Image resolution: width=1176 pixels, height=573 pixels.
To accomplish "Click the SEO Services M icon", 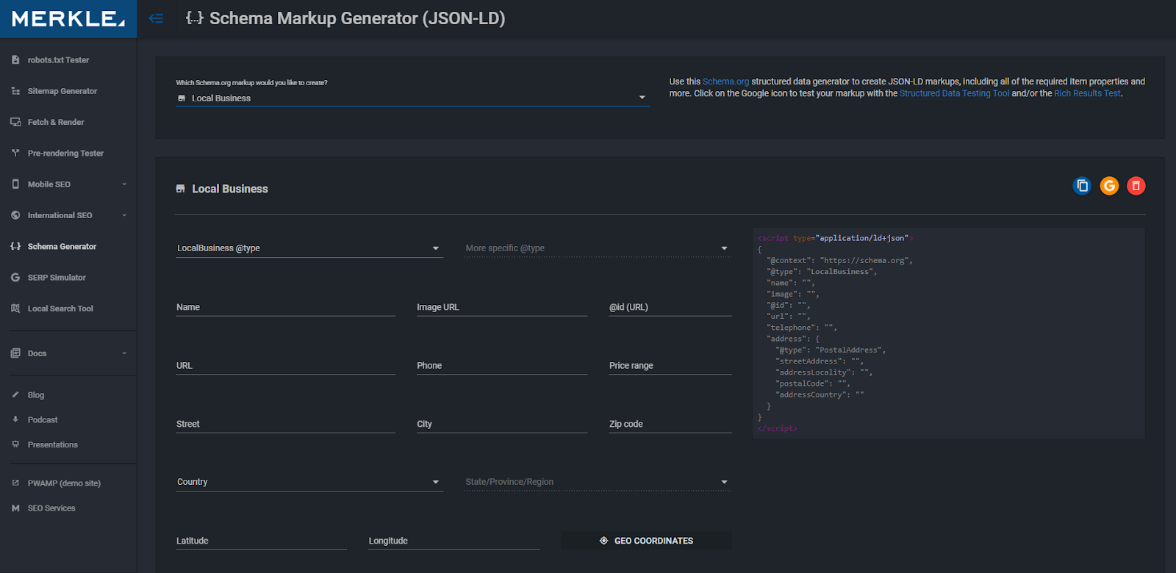I will [15, 508].
